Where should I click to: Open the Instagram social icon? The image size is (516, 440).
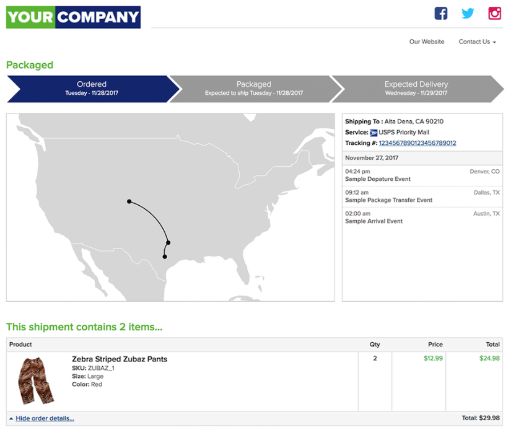pyautogui.click(x=494, y=14)
